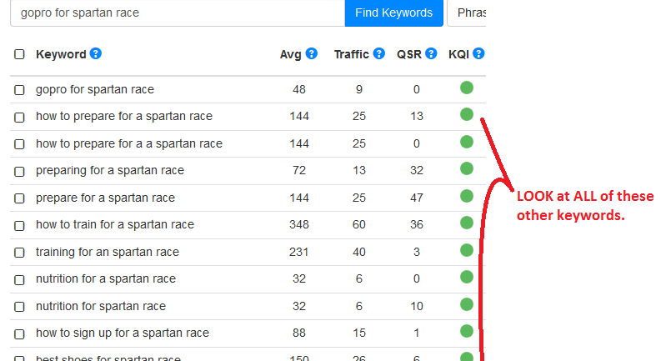Click green KQI dot for gopro for spartan race

[467, 88]
